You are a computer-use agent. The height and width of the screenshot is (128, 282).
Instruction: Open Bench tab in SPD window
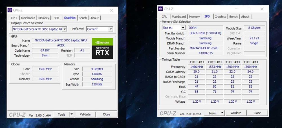233,17
